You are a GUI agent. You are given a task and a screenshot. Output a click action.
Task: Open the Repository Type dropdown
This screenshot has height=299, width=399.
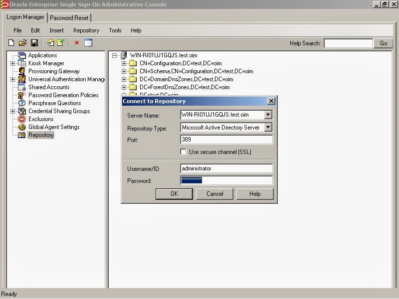tap(268, 127)
